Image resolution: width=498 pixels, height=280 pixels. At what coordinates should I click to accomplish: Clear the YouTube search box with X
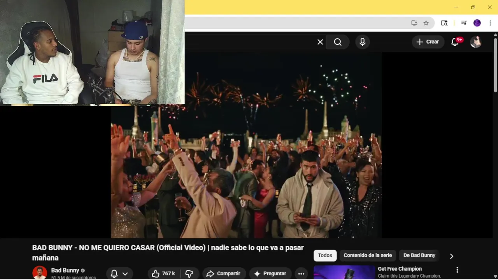(x=320, y=42)
